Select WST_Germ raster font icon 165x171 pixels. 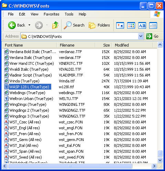[x=6, y=139]
